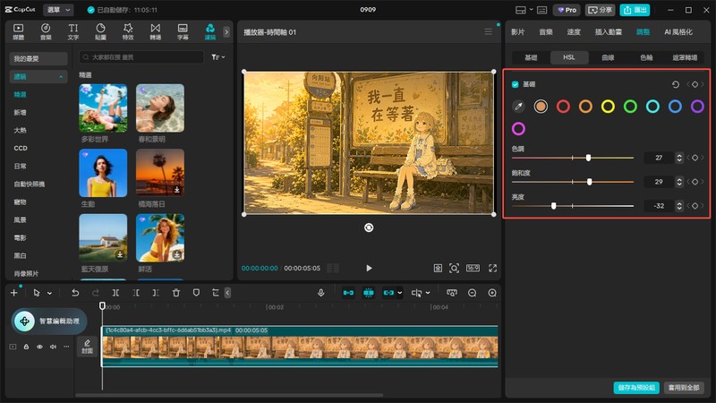Image resolution: width=716 pixels, height=403 pixels.
Task: Reset the HSL basic adjustments
Action: pos(676,84)
